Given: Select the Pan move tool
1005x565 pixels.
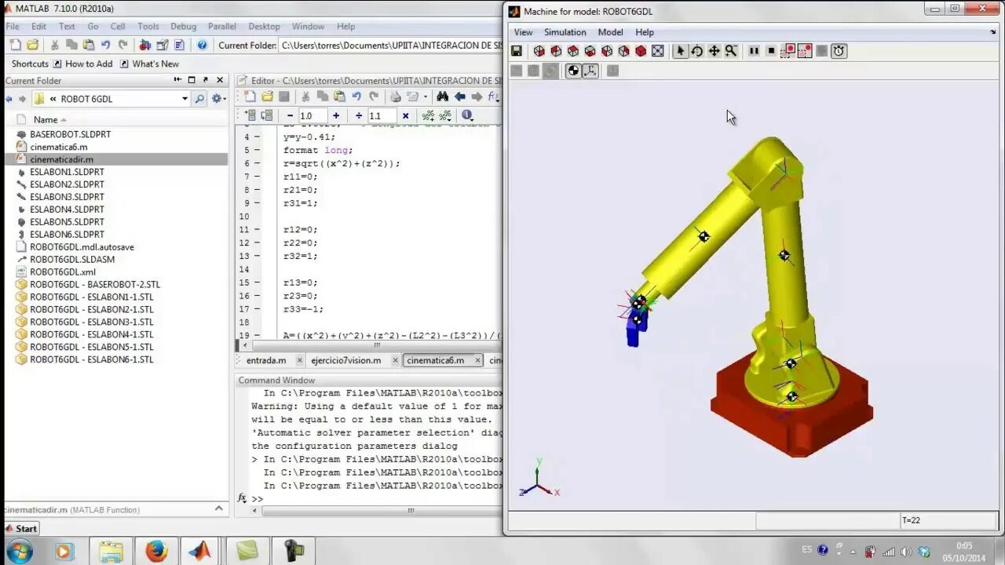Looking at the screenshot, I should [x=714, y=51].
